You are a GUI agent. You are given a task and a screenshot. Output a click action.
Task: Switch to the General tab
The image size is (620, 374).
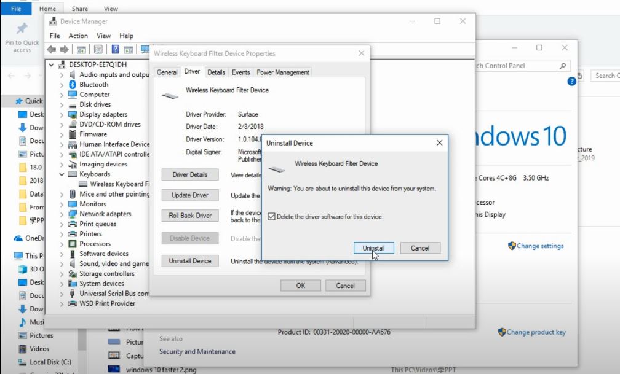coord(167,72)
